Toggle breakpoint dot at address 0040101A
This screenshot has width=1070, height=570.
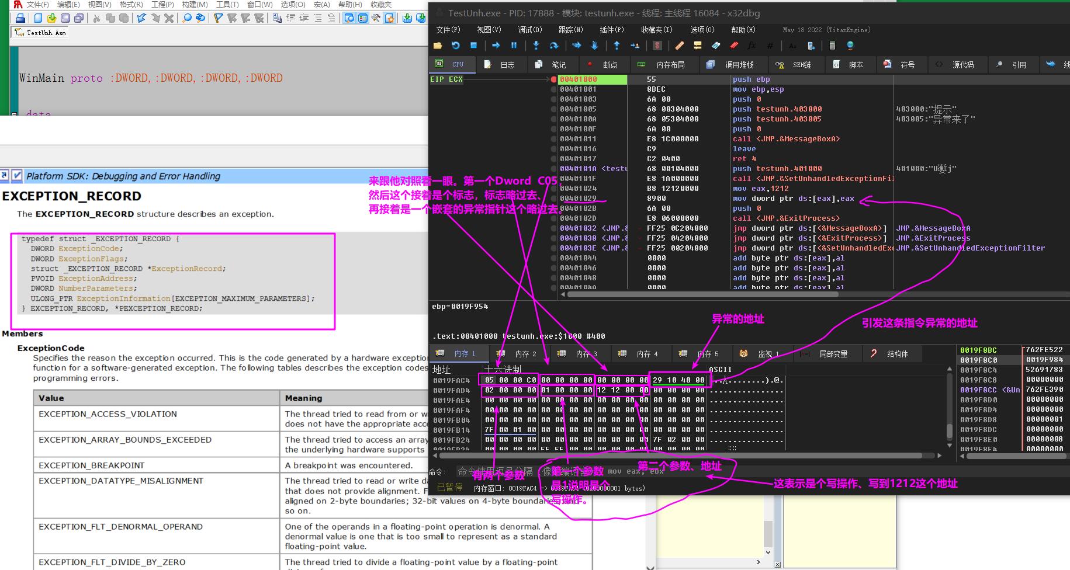point(553,169)
